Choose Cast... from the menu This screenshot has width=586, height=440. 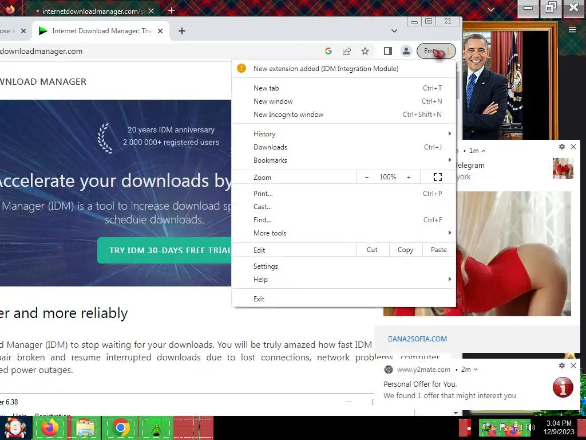[343, 206]
